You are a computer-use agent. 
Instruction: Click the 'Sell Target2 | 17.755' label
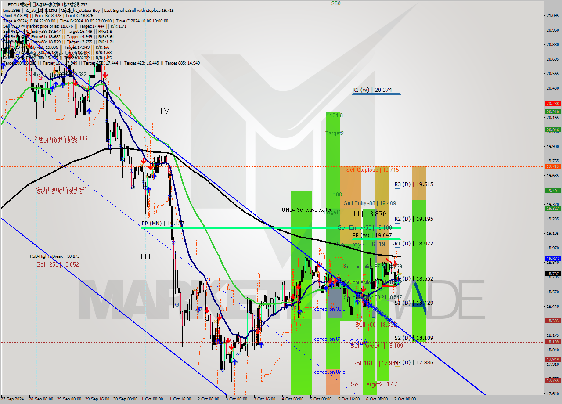[377, 384]
